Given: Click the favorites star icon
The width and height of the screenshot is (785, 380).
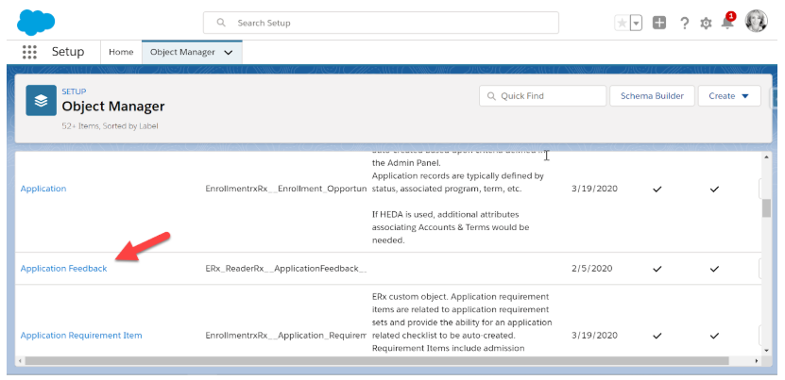Looking at the screenshot, I should pos(622,23).
